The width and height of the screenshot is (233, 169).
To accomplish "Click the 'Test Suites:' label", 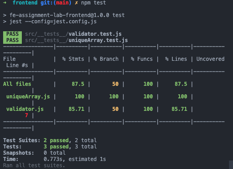I will (22, 140).
